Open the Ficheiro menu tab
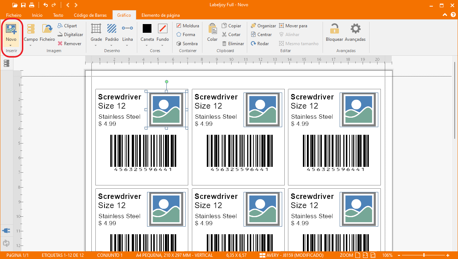 [x=14, y=15]
